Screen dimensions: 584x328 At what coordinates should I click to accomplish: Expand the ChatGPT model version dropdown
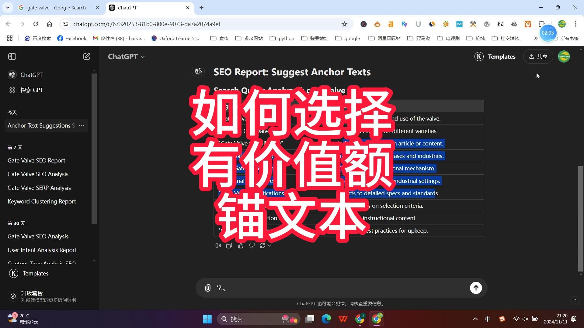[127, 56]
